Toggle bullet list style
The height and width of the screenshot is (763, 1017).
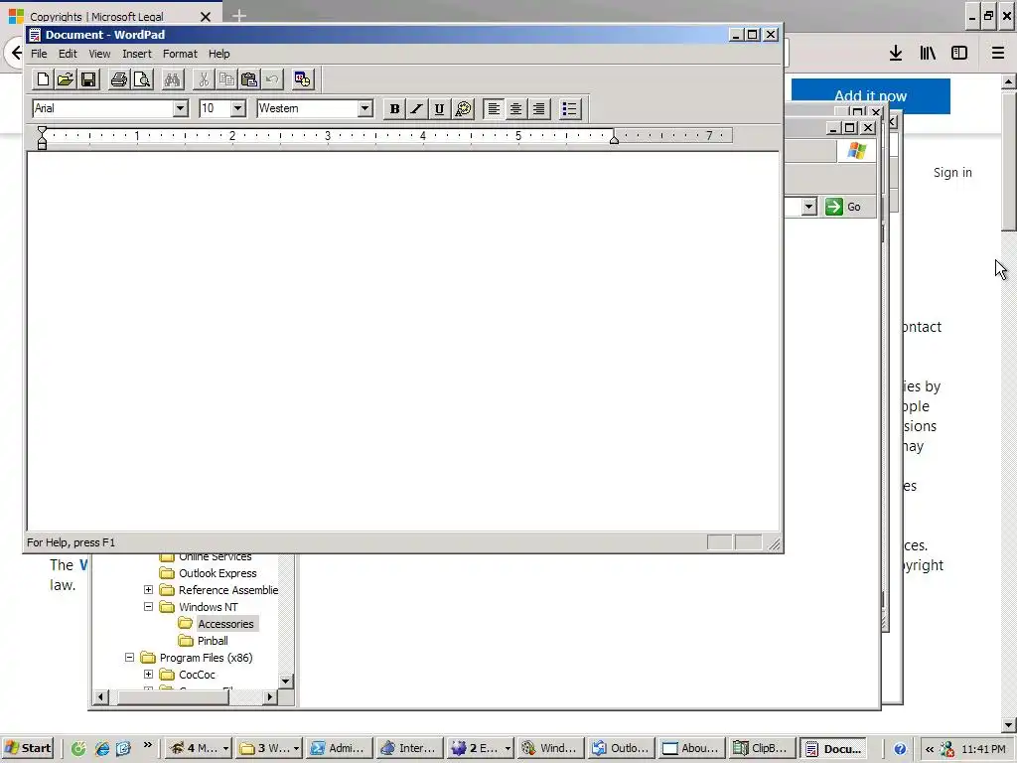[x=569, y=109]
